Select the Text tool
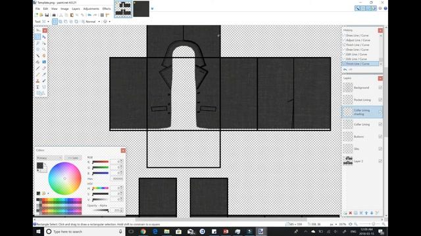The width and height of the screenshot is (421, 236). [38, 87]
